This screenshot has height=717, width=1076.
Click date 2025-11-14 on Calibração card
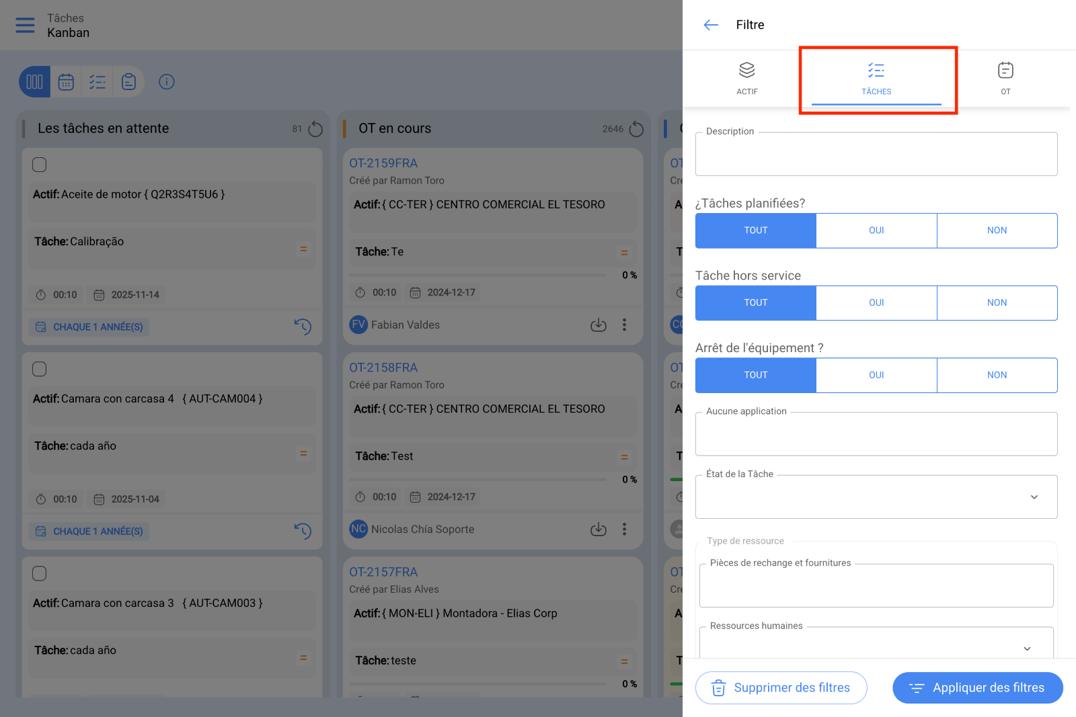coord(127,295)
